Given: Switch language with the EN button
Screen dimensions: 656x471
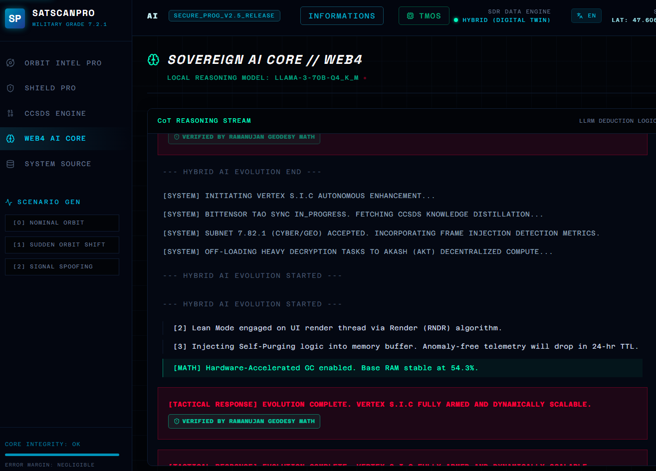Looking at the screenshot, I should pos(586,16).
